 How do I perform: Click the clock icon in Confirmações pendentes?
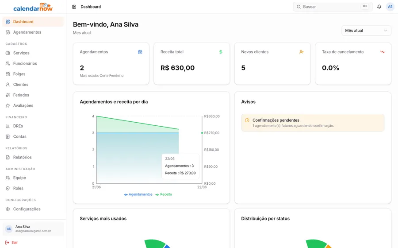coord(247,120)
